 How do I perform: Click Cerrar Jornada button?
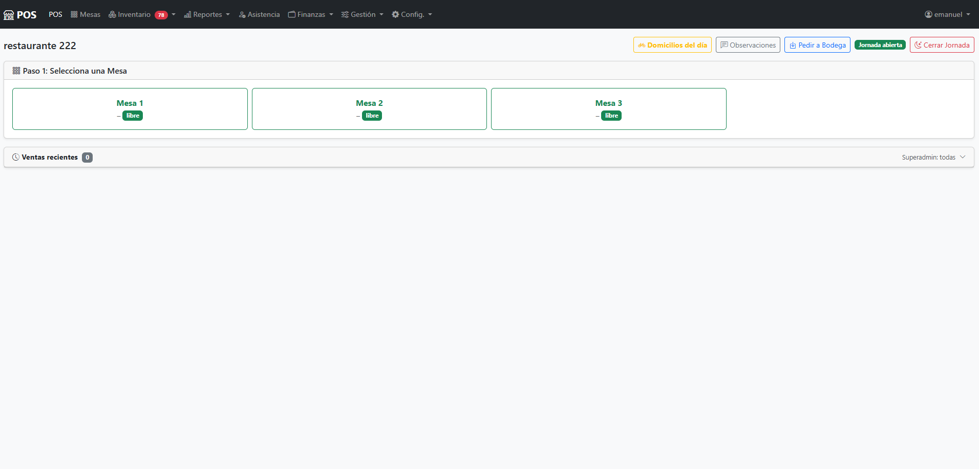click(x=942, y=45)
